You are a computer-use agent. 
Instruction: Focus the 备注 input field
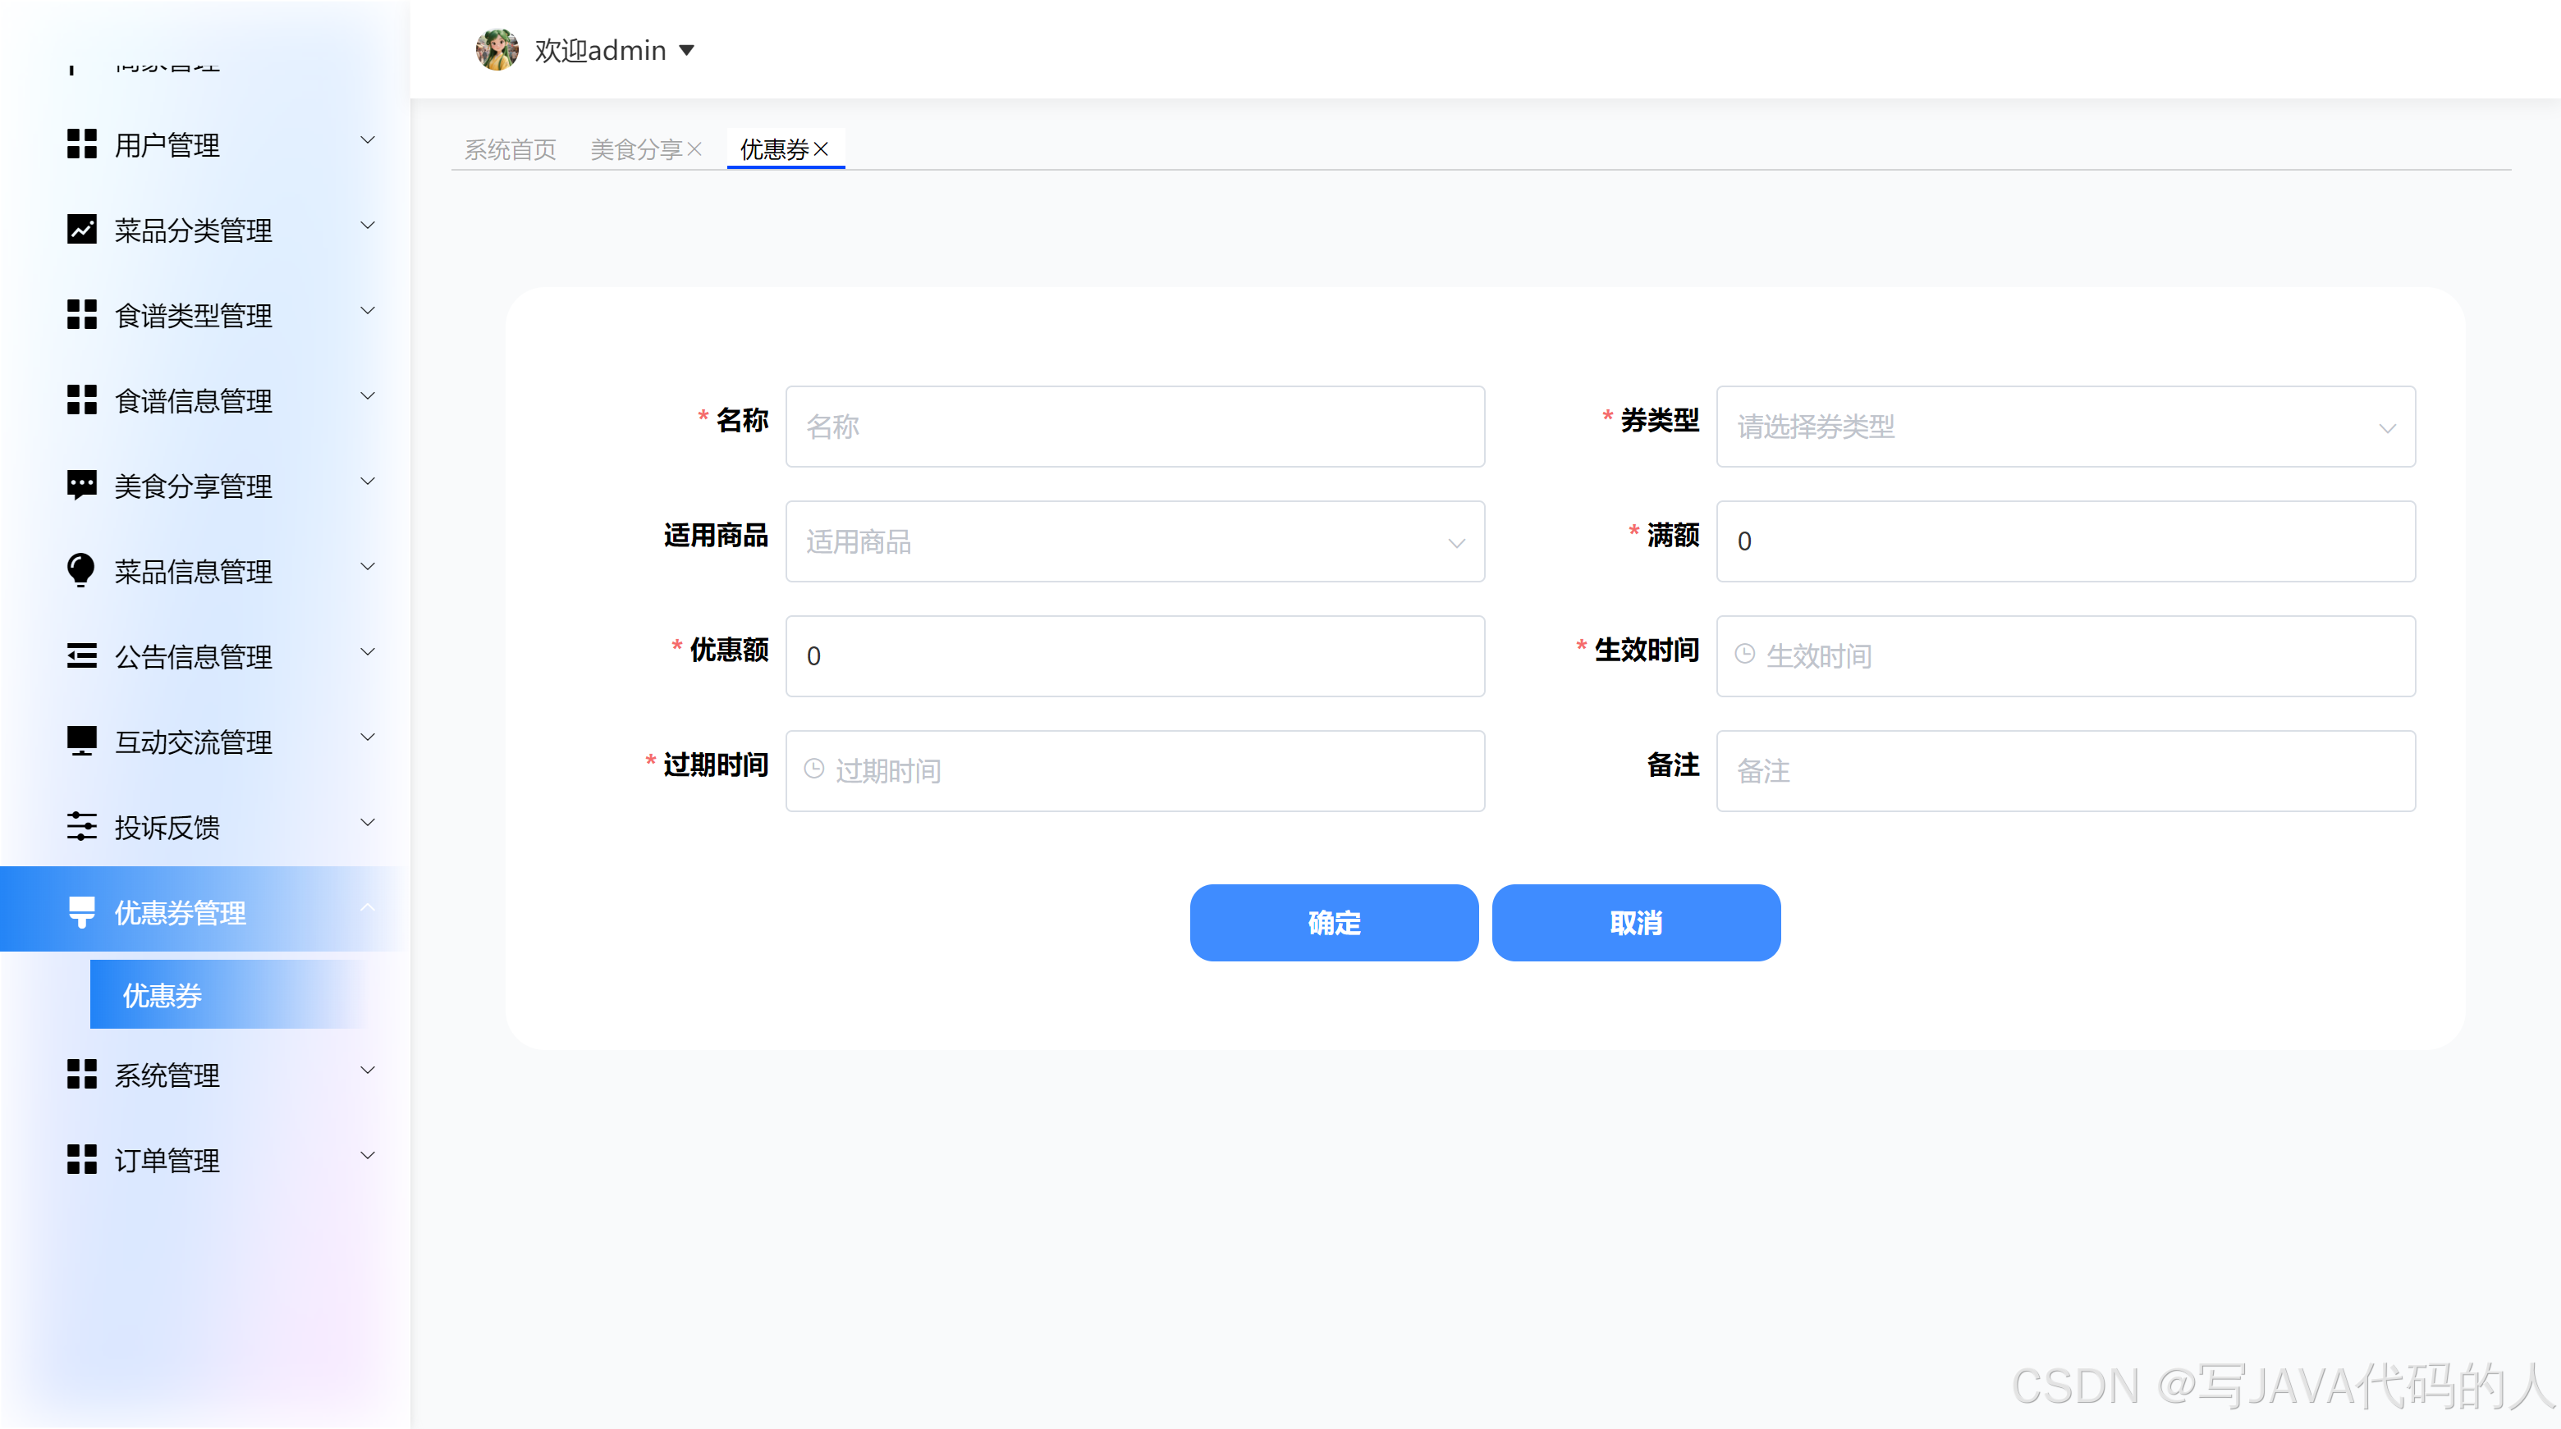[x=2066, y=771]
